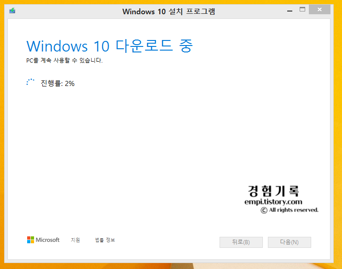This screenshot has height=269, width=342.
Task: Click the spinning progress indicator
Action: point(30,82)
